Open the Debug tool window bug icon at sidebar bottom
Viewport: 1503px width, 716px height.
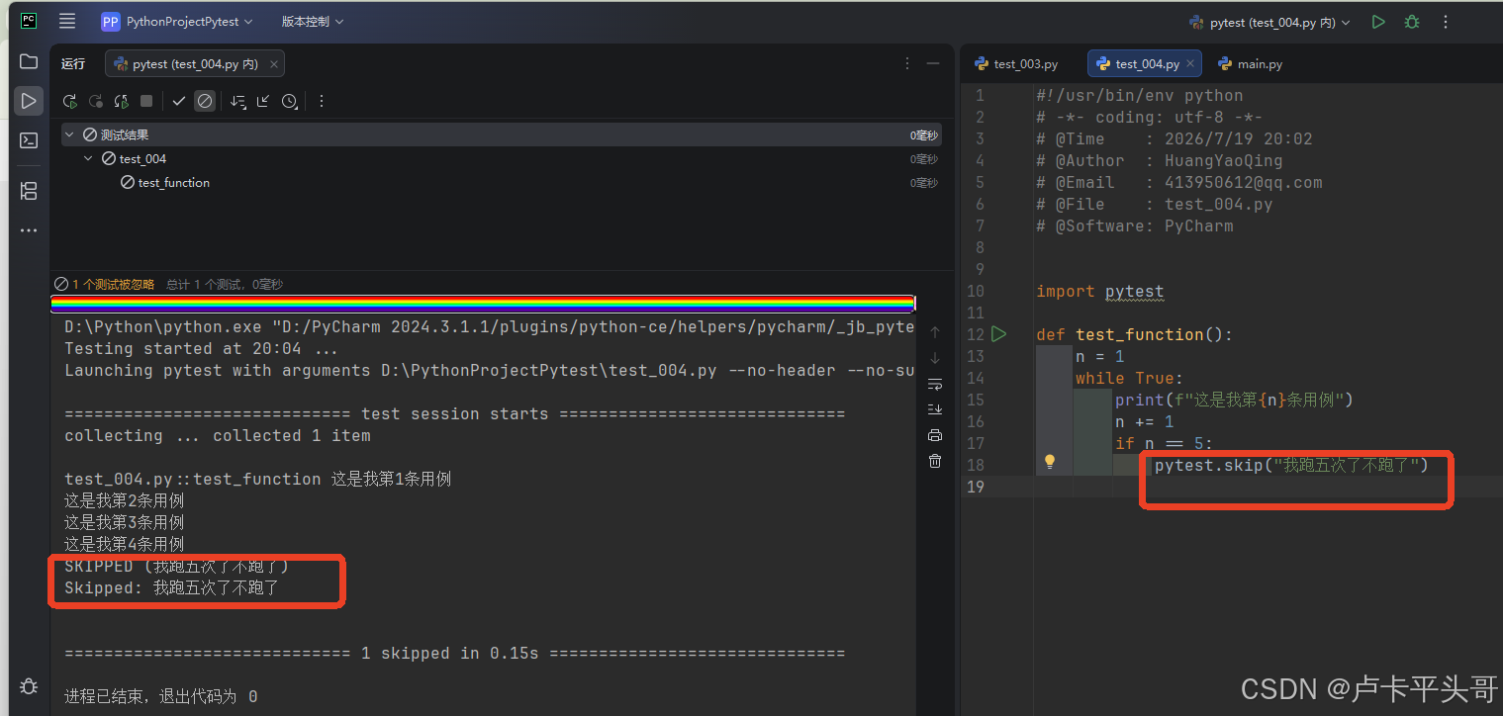(29, 685)
